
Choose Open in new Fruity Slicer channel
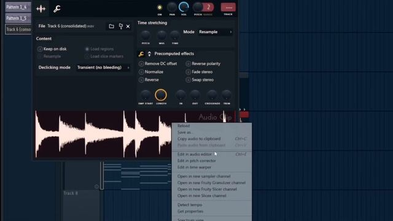(x=212, y=190)
